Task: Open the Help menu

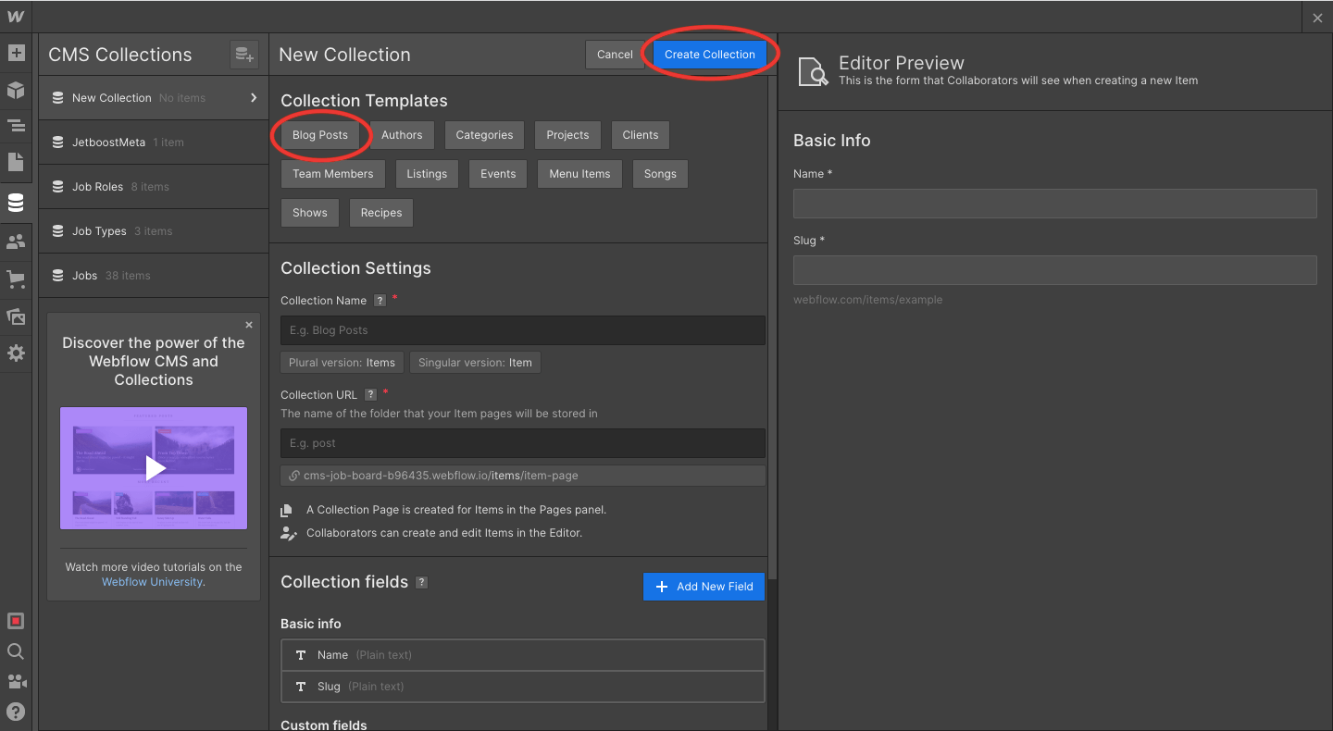Action: tap(16, 712)
